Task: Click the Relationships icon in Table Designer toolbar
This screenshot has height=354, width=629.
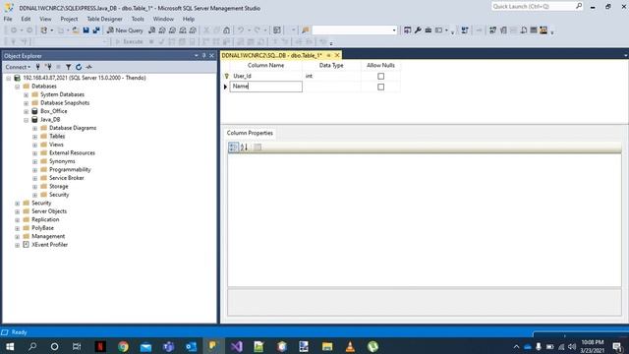Action: click(x=493, y=30)
